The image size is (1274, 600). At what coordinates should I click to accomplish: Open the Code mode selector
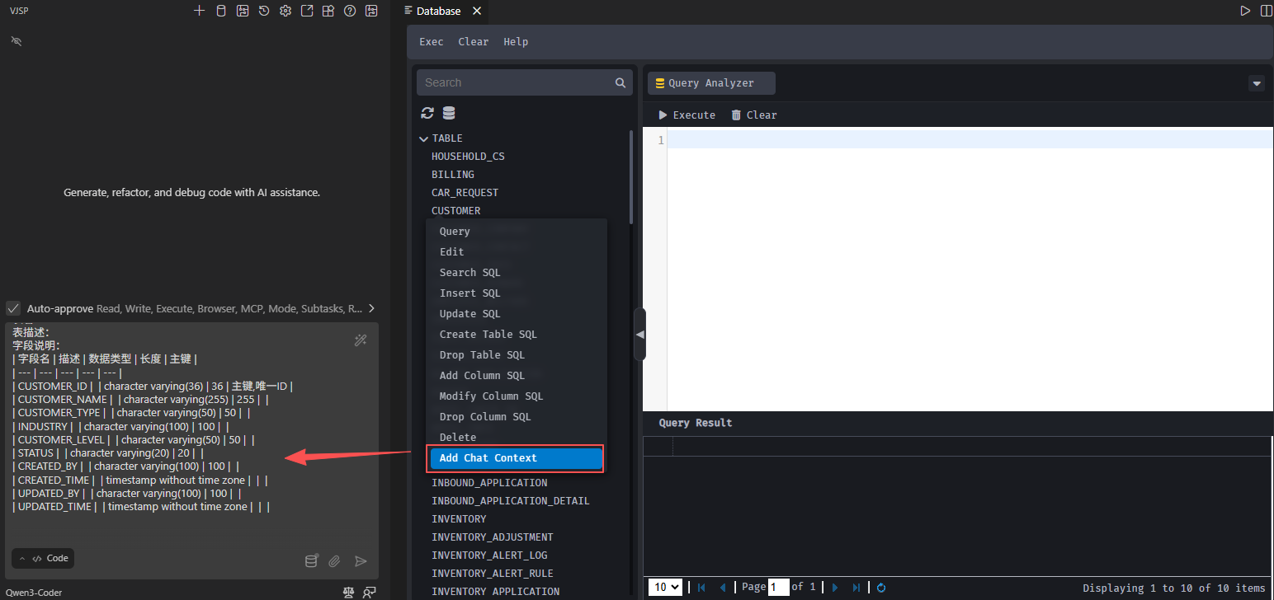click(x=43, y=558)
